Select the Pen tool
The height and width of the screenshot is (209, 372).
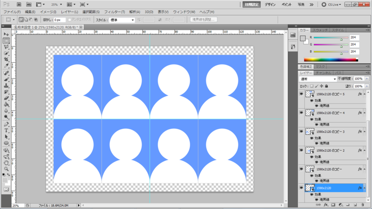[7, 124]
